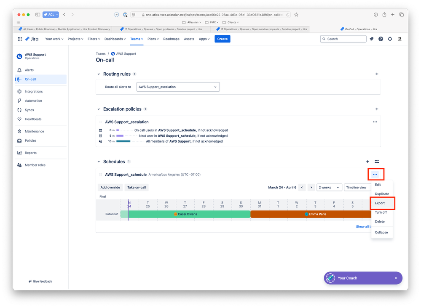Collapse the Escalation policies section
421x307 pixels.
99,109
